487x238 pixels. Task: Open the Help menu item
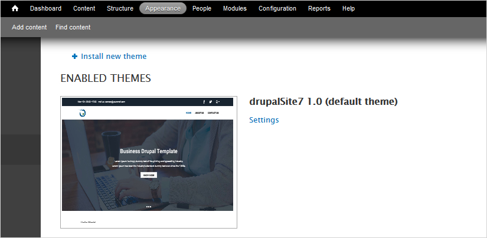[x=349, y=8]
